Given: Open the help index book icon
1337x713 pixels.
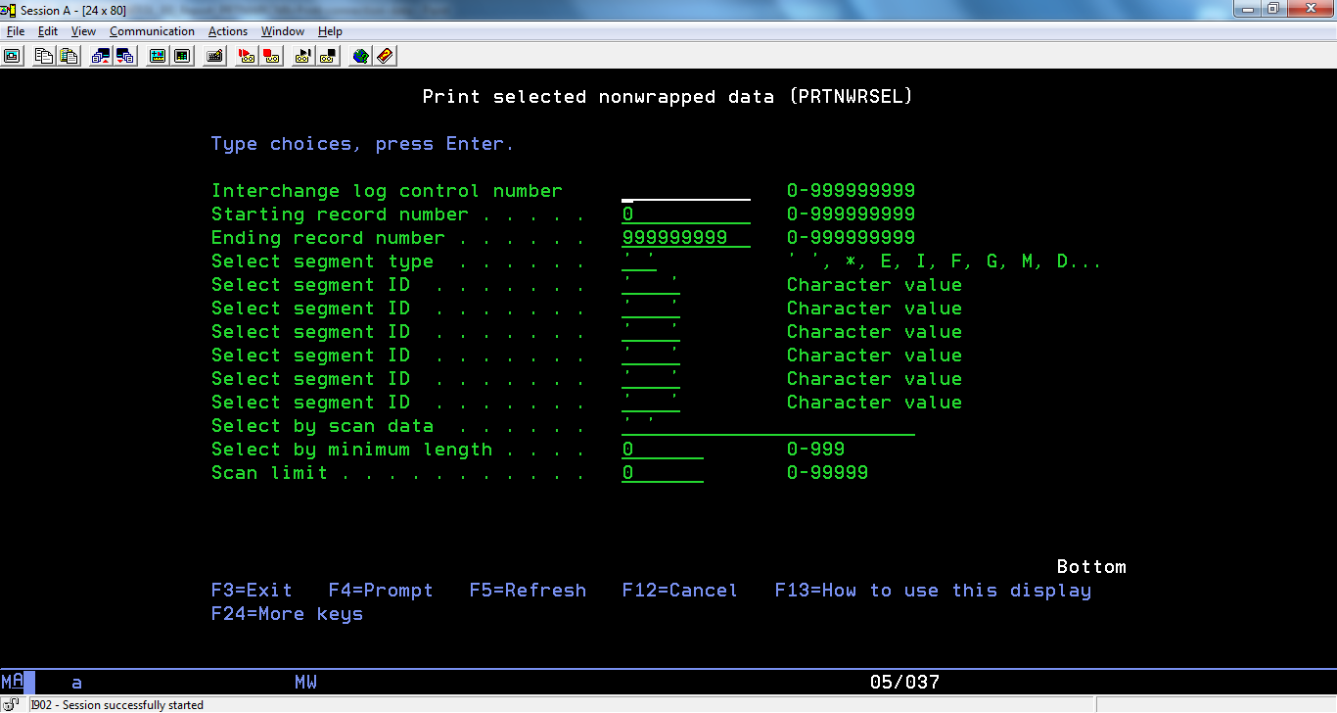Looking at the screenshot, I should [x=385, y=56].
